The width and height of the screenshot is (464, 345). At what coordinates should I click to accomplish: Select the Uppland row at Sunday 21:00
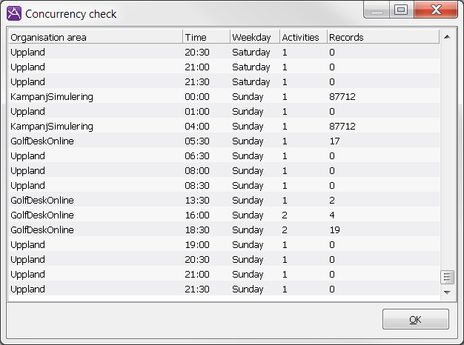click(x=224, y=274)
